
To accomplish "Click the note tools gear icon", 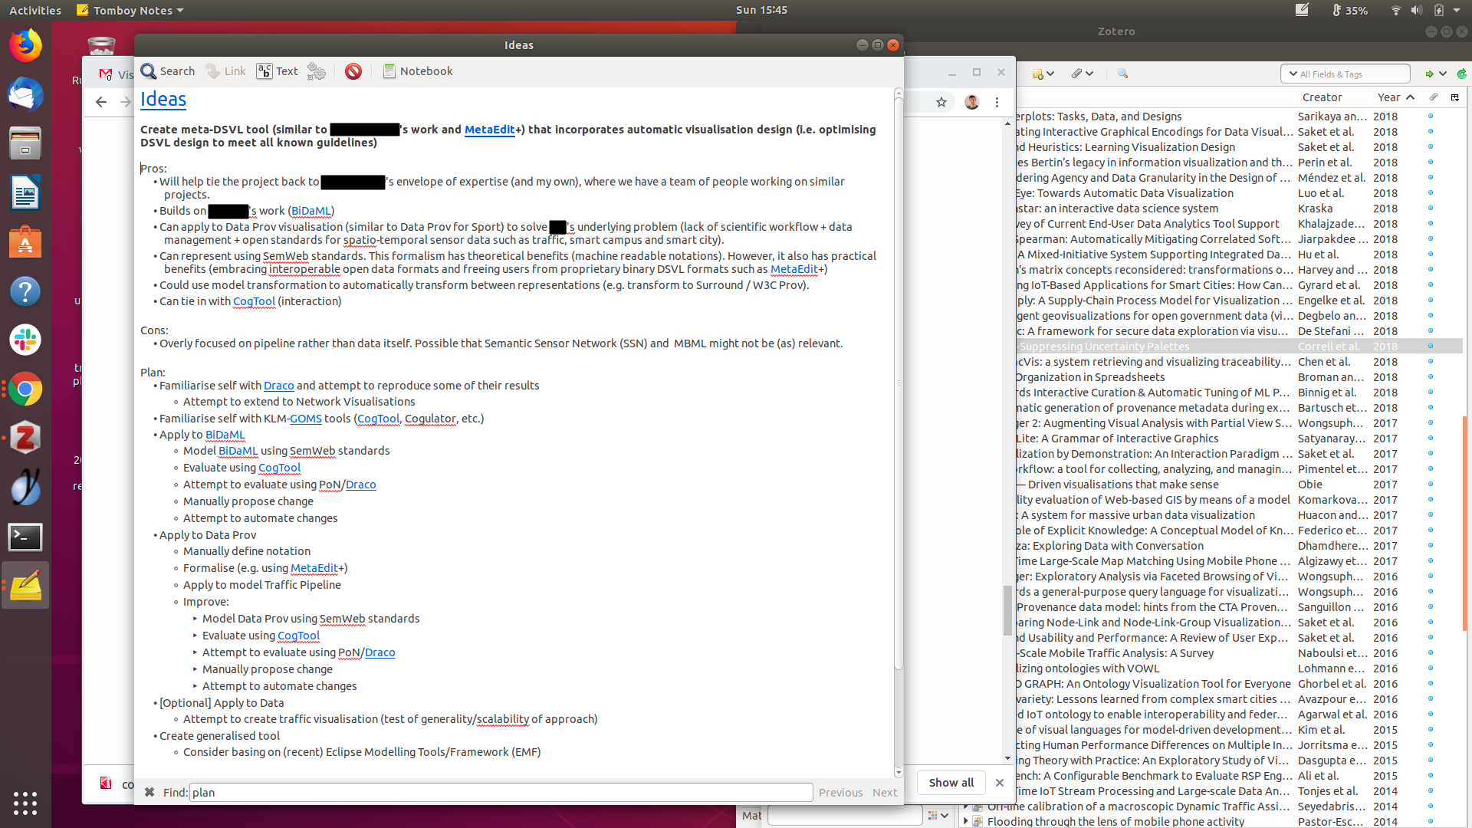I will 316,71.
